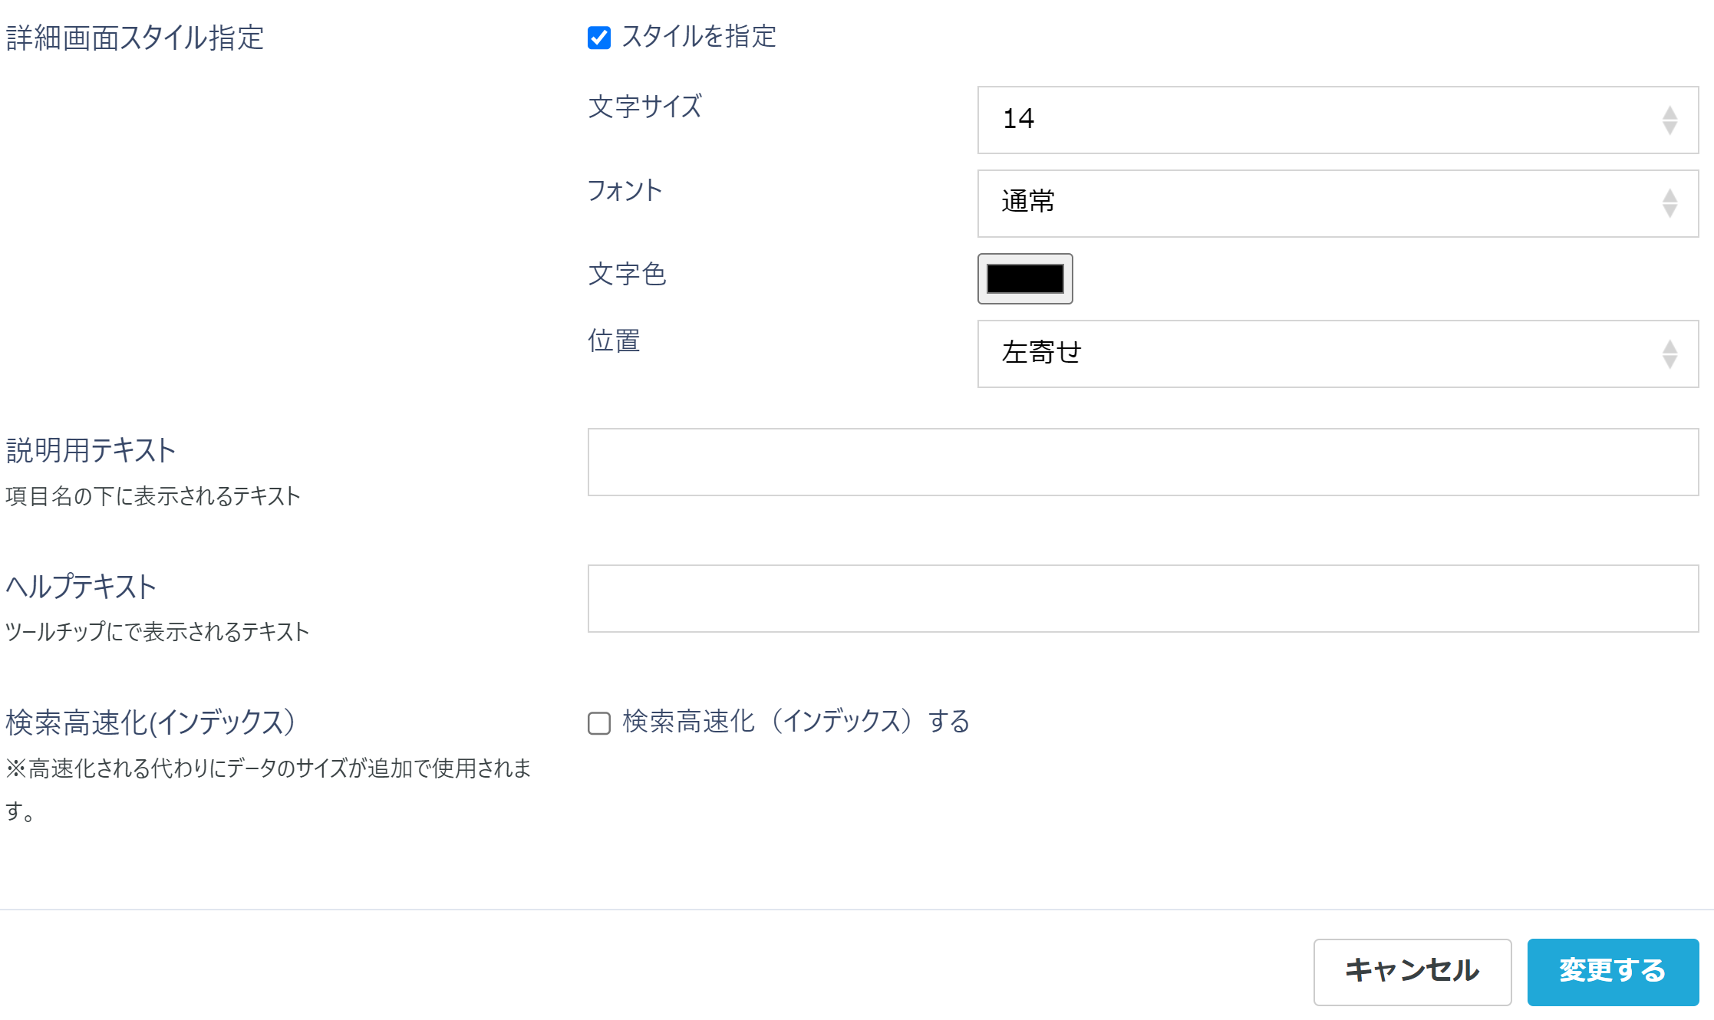The height and width of the screenshot is (1020, 1714).
Task: Enable the 検索高速化（インデックス）する option
Action: [x=599, y=722]
